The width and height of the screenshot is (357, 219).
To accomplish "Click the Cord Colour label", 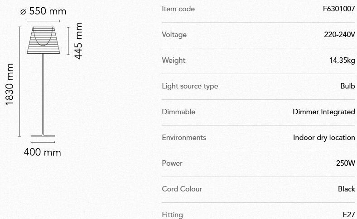I will 182,189.
